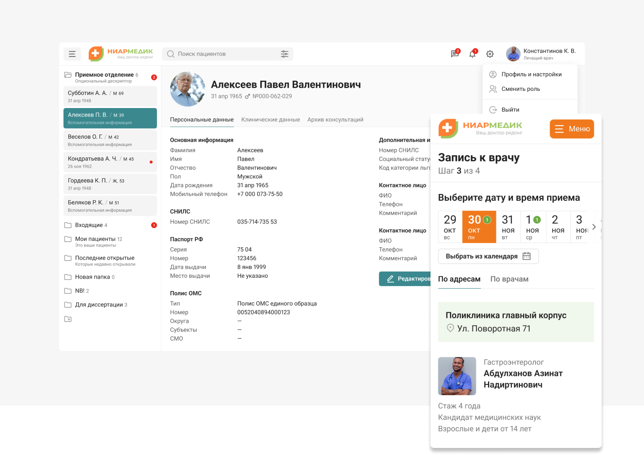This screenshot has height=455, width=644.
Task: Click the Ниармедик logo in top header
Action: click(x=121, y=54)
